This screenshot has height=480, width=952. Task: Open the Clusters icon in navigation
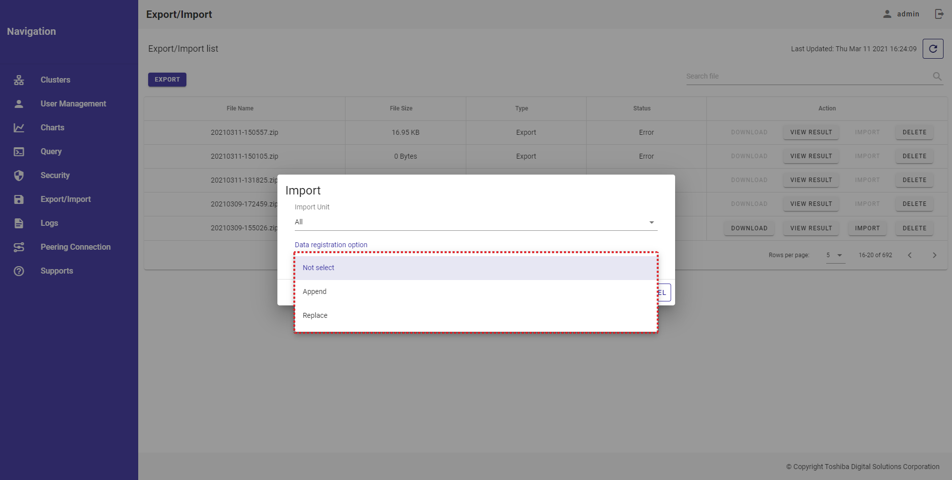tap(19, 80)
